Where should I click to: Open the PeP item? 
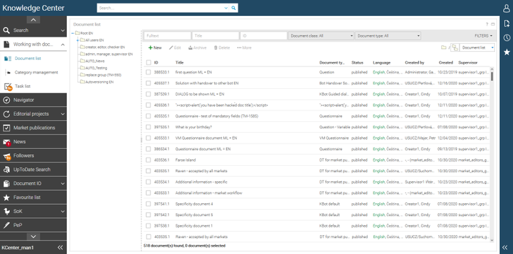33,225
